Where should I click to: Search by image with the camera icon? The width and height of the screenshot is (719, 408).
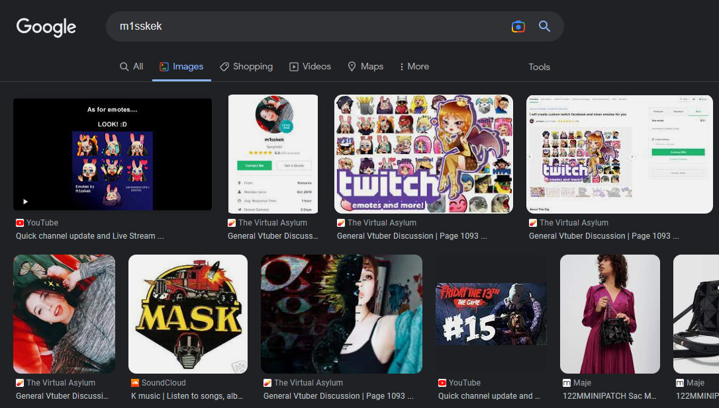(518, 26)
